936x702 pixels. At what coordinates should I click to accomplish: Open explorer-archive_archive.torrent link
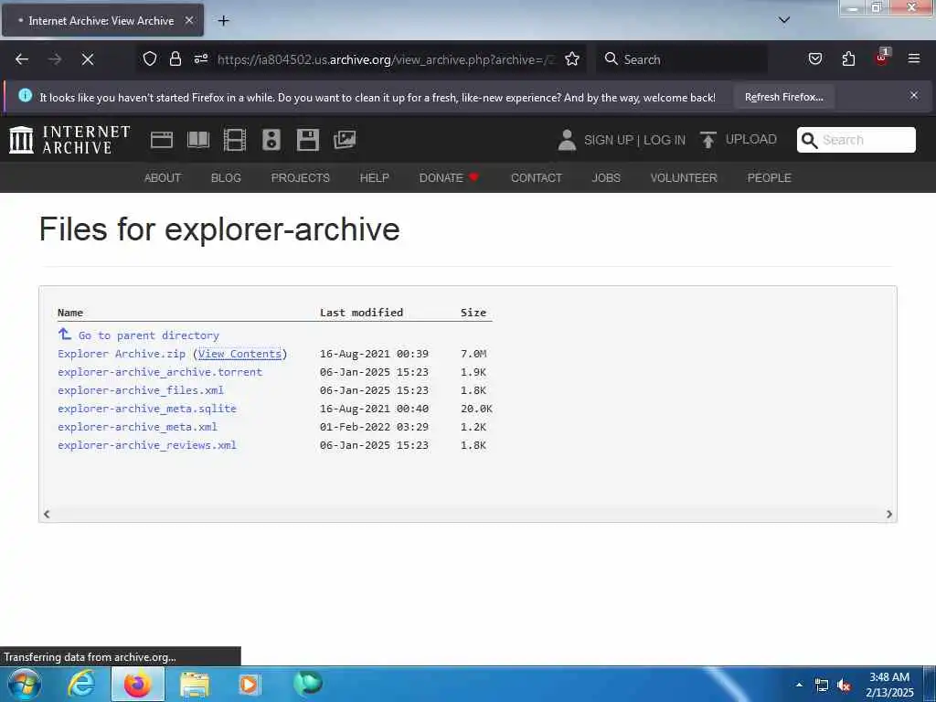pyautogui.click(x=160, y=372)
